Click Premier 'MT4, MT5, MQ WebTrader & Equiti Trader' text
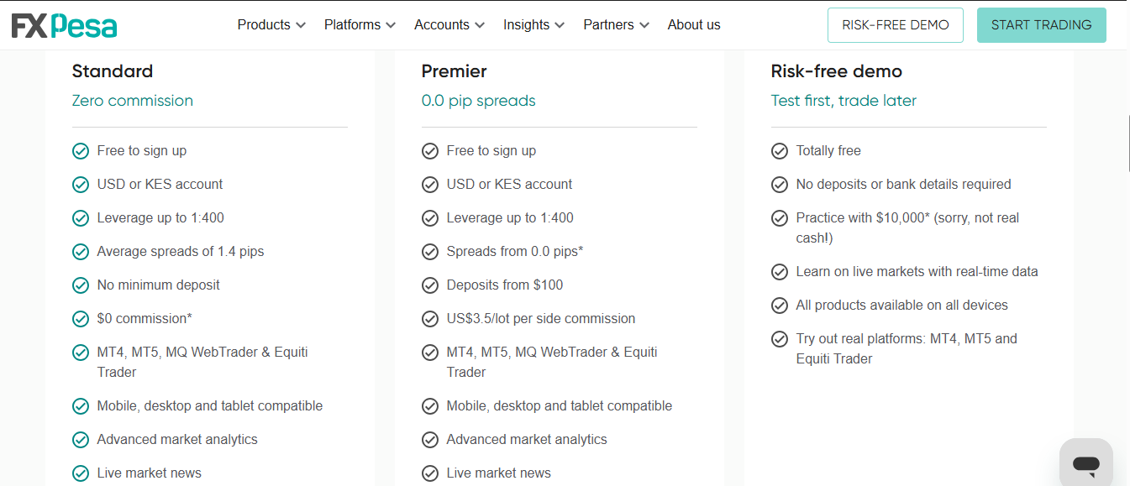The height and width of the screenshot is (486, 1130). tap(552, 363)
